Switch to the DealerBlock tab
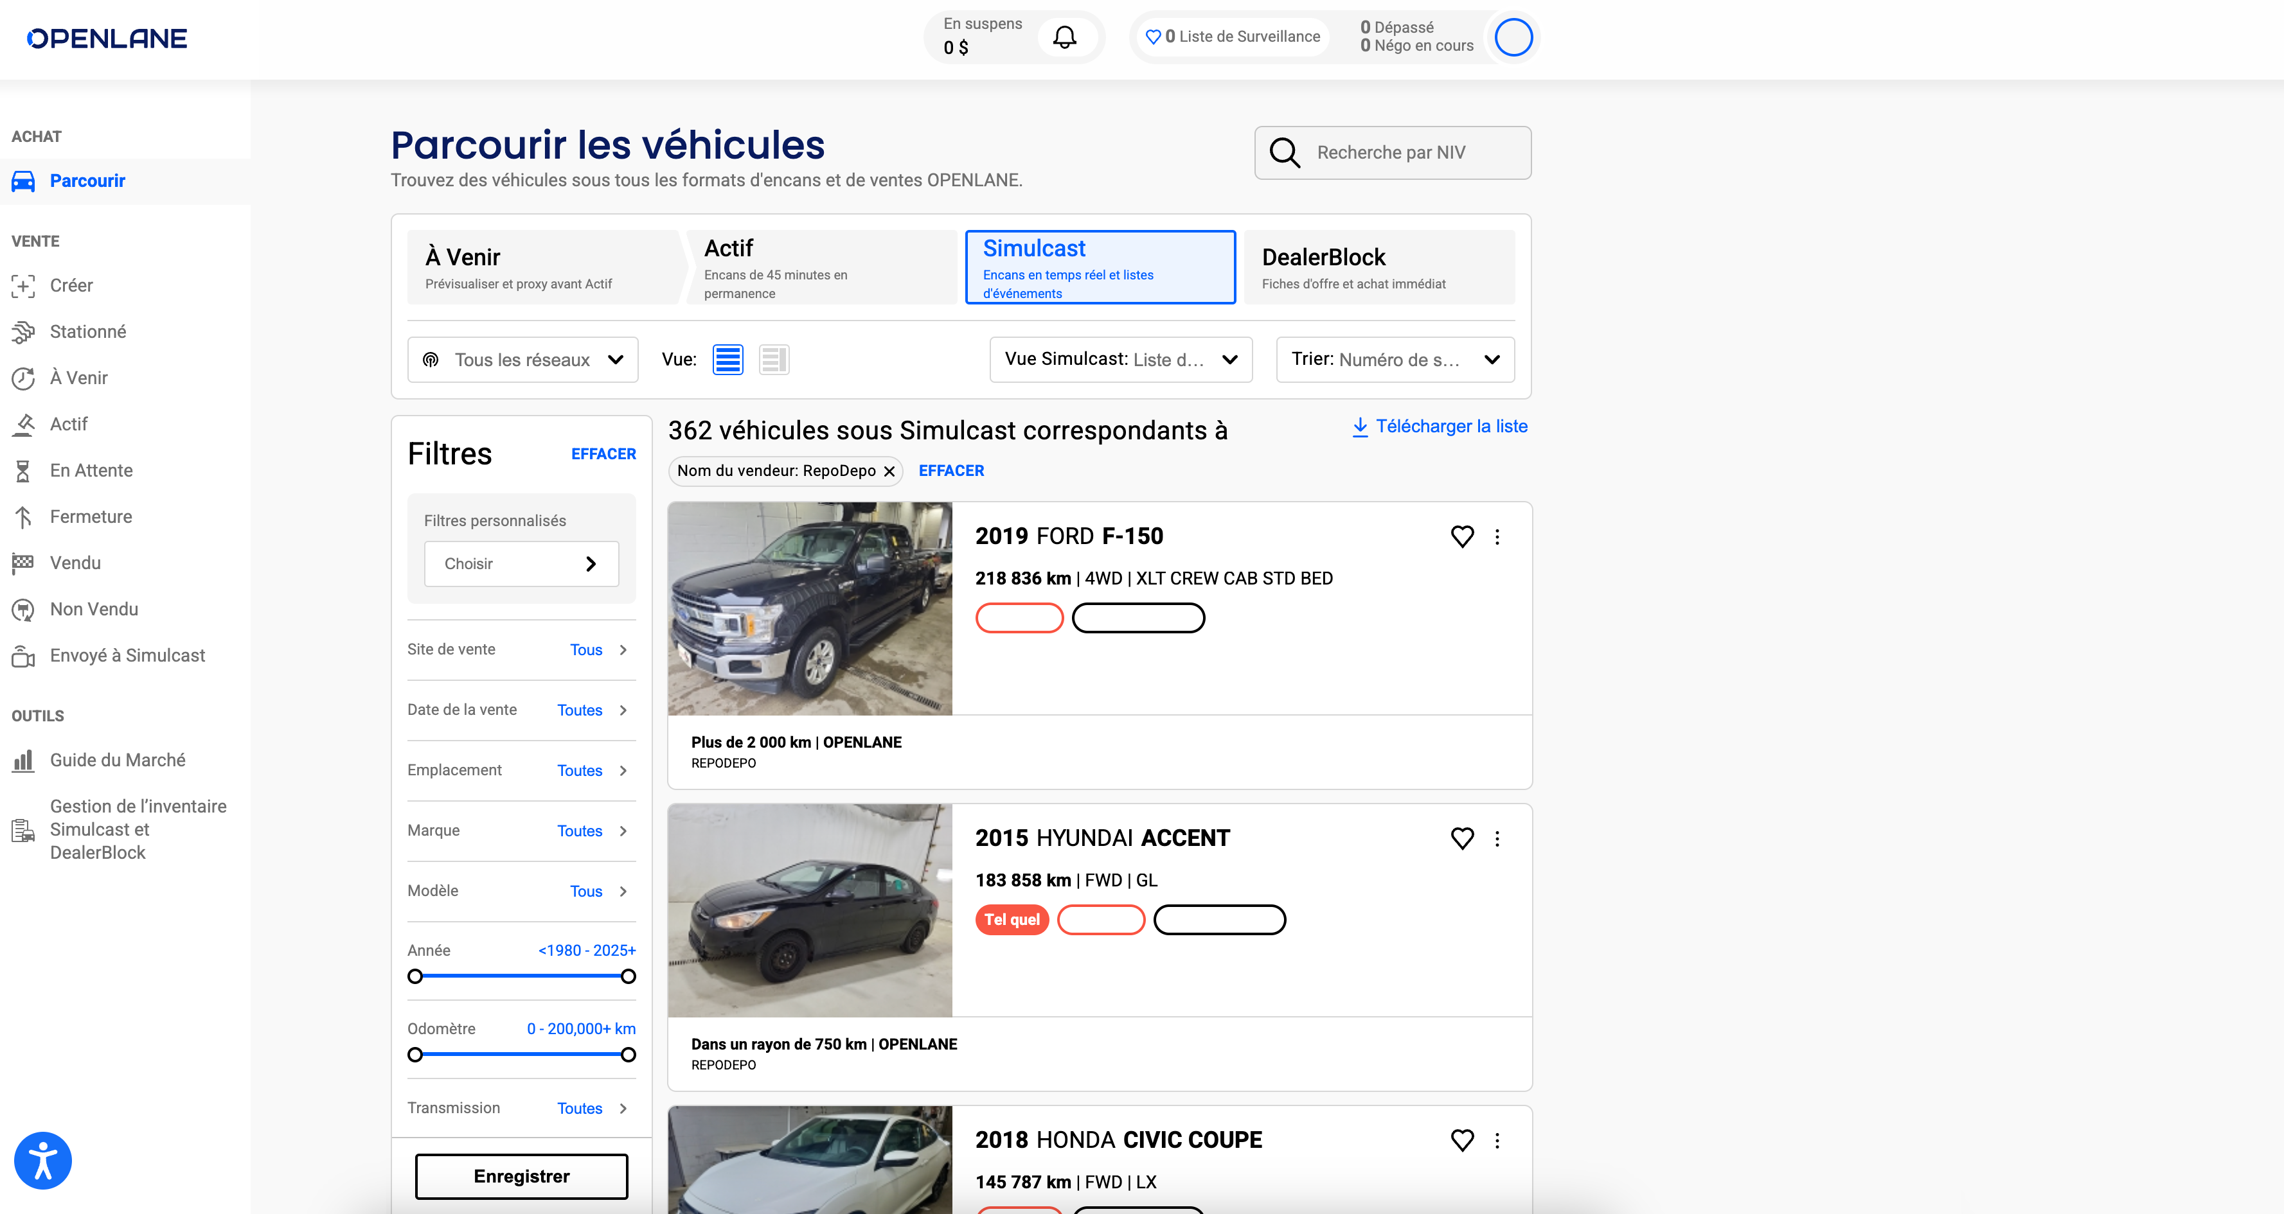 [x=1378, y=268]
